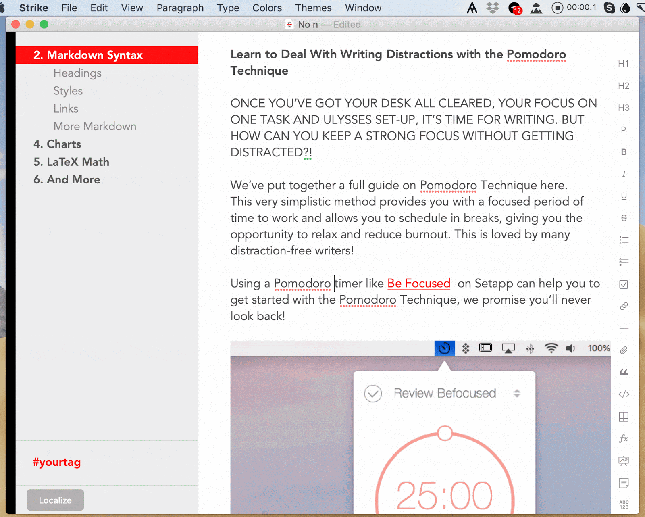This screenshot has width=645, height=517.
Task: Open the Themes menu
Action: [x=313, y=8]
